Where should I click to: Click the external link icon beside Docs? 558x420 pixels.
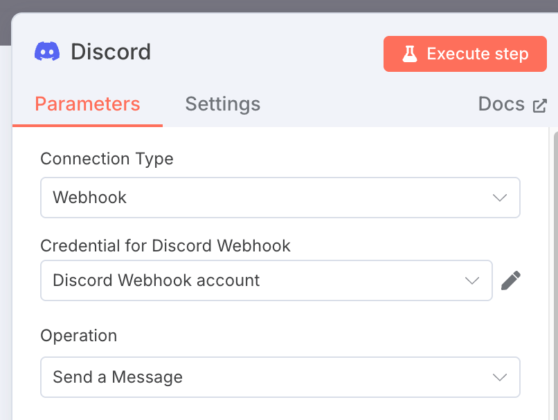[539, 106]
